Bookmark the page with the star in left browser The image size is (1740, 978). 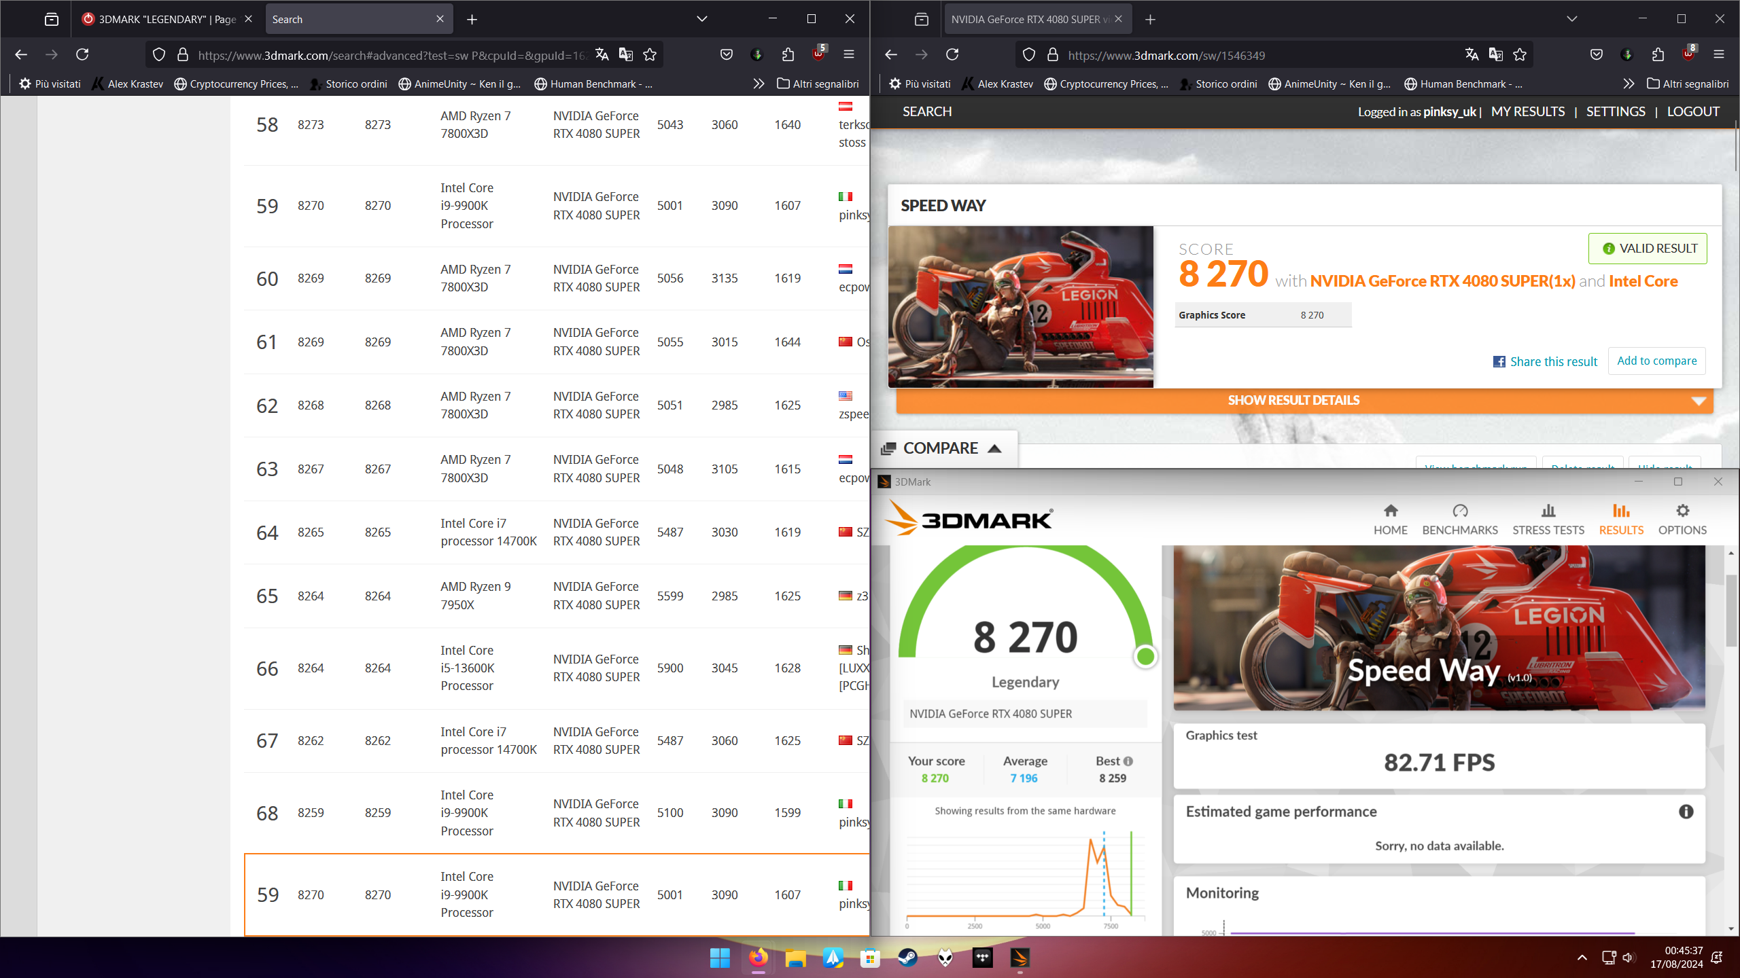coord(650,55)
